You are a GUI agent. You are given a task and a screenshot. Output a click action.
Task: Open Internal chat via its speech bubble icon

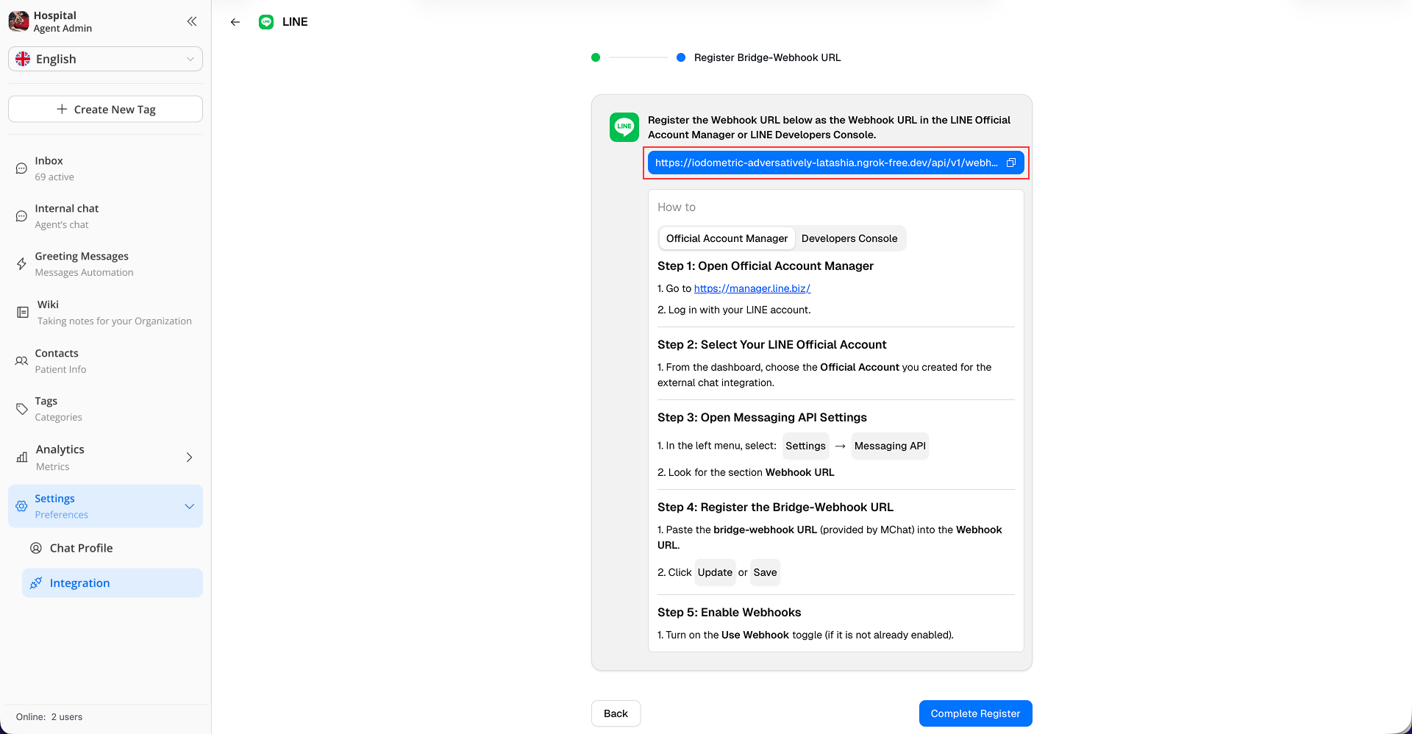pos(21,215)
